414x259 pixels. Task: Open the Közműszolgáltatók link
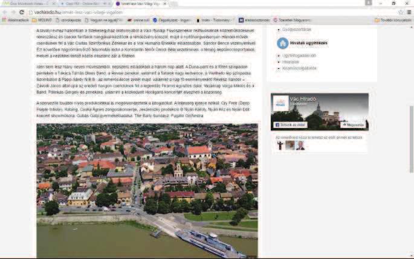[299, 68]
